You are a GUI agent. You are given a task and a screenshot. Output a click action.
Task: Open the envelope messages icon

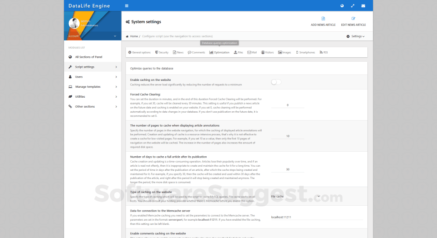click(363, 6)
